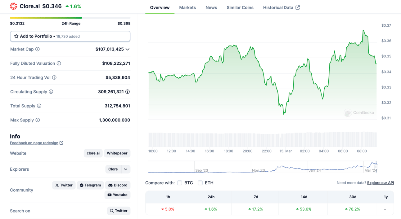Click Total Supply info icon

coord(39,106)
